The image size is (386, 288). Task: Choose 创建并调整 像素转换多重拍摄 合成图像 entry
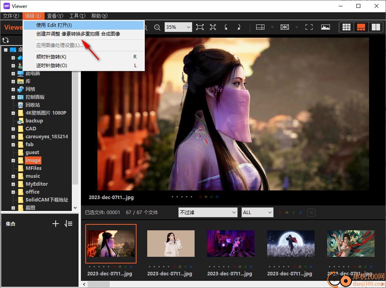point(84,34)
